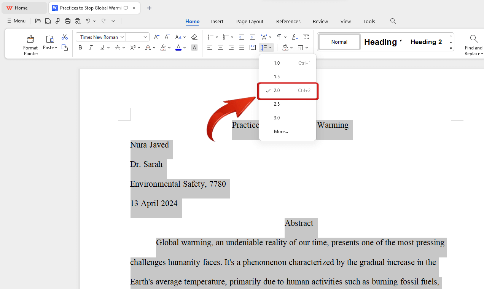Viewport: 484px width, 289px height.
Task: Switch to the Insert tab
Action: (217, 21)
